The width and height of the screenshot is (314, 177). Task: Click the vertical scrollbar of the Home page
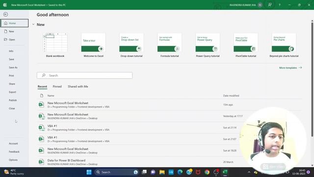(x=312, y=80)
